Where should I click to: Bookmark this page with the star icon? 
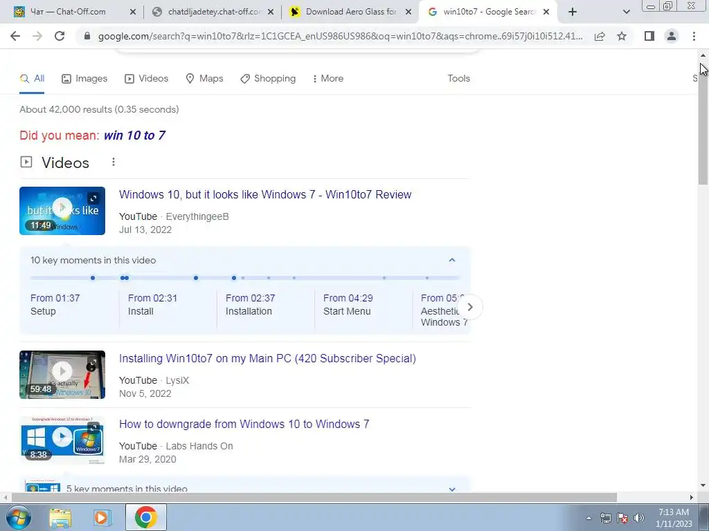click(622, 36)
